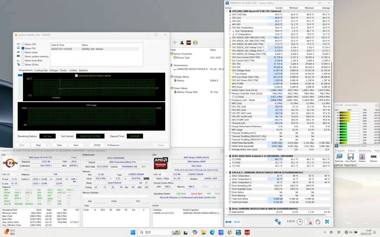
Task: Click the Maximum column header in sensors
Action: pos(309,8)
